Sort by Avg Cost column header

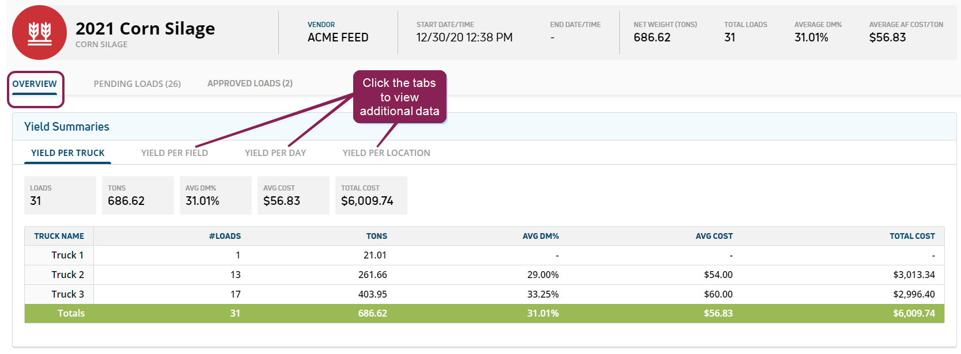pyautogui.click(x=714, y=236)
